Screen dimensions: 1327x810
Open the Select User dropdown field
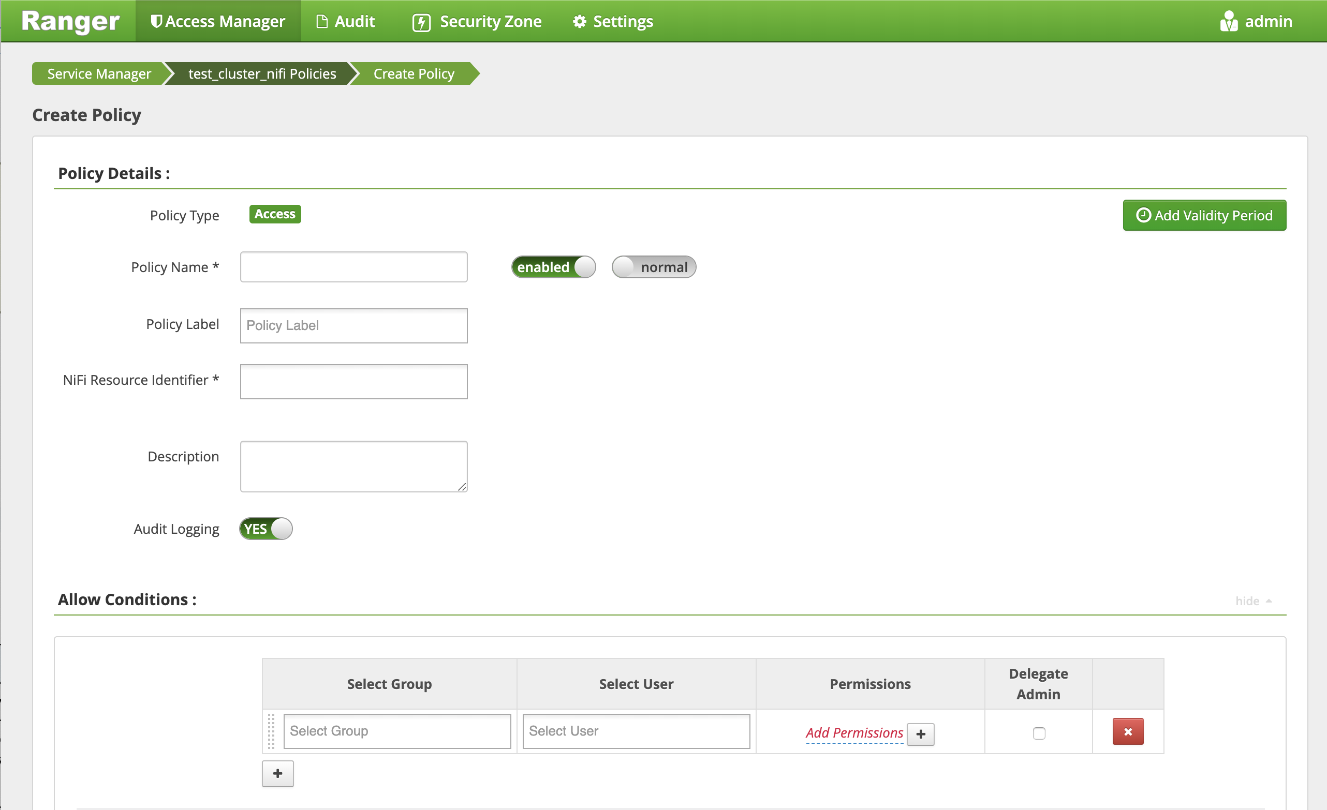(636, 730)
